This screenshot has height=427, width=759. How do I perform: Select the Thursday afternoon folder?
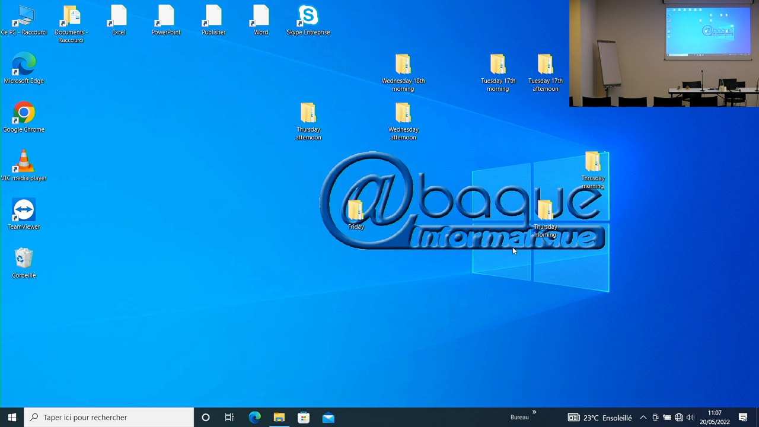pos(308,122)
